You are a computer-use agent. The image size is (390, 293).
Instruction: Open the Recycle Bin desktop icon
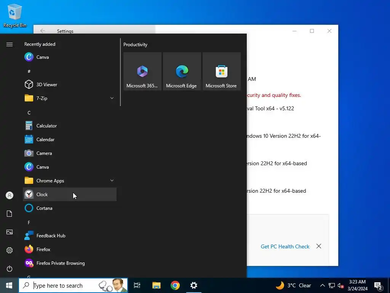pos(15,15)
